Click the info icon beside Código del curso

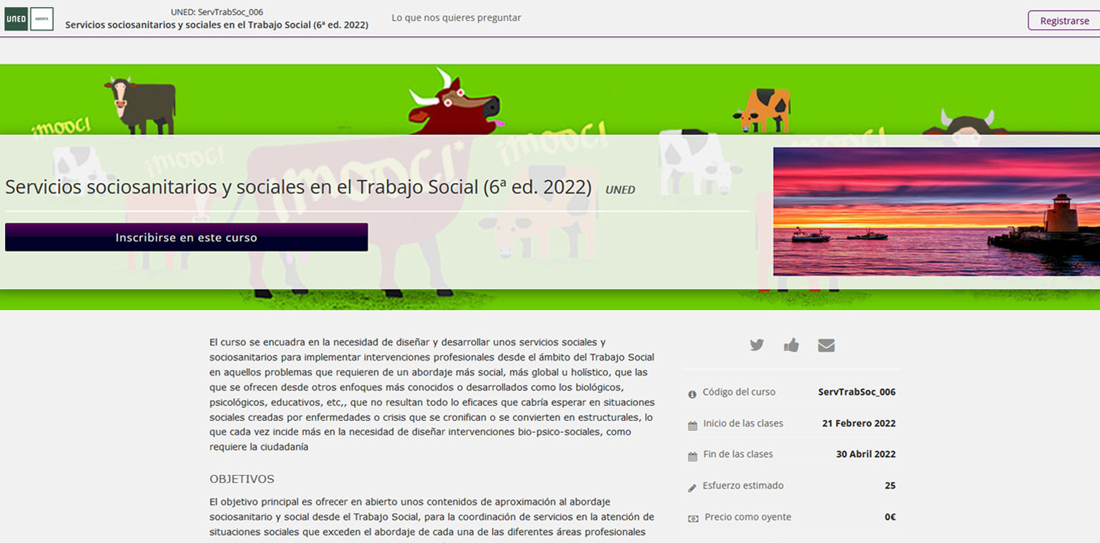691,393
